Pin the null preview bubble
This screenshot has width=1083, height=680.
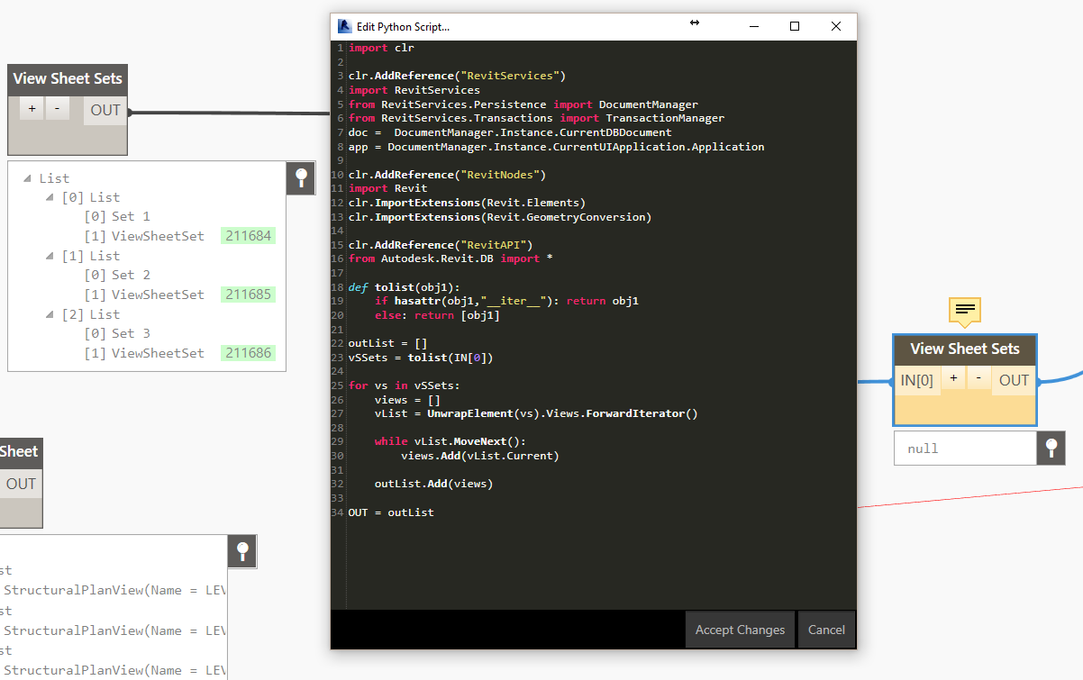(x=1051, y=448)
